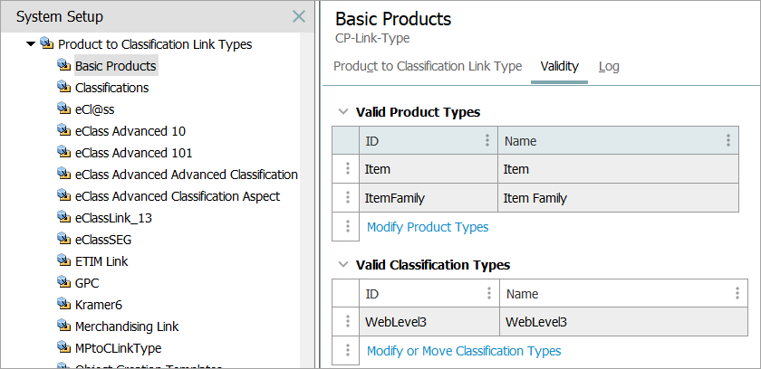Click the WebLevel3 Name cell
The width and height of the screenshot is (761, 369).
(623, 322)
